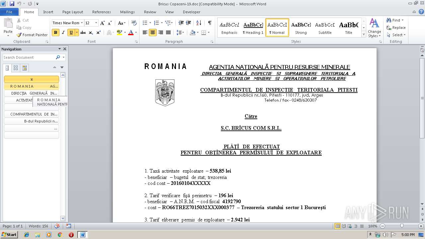Open Find dropdown arrow

pos(402,20)
